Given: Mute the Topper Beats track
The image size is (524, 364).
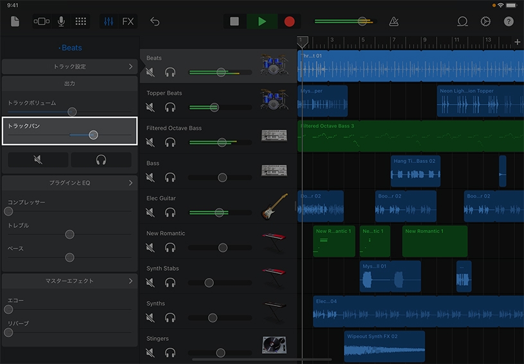Looking at the screenshot, I should (150, 107).
